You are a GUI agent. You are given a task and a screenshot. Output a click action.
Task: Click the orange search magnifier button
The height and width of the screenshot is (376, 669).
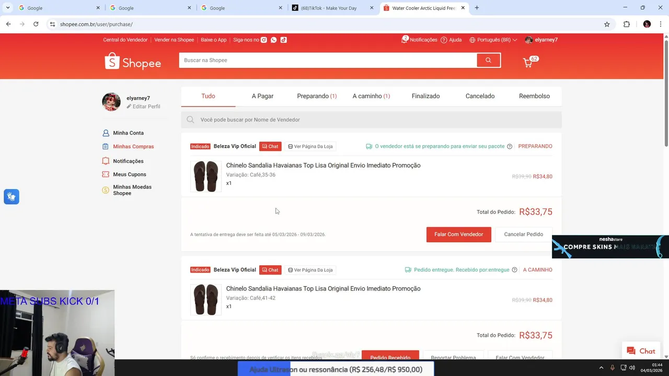point(488,60)
